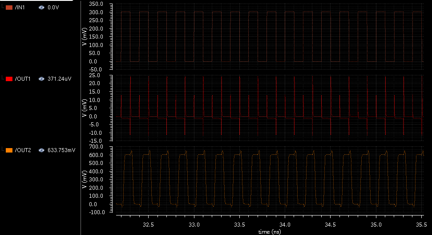Select the /IN1 signal name
This screenshot has height=235, width=432.
pos(20,8)
